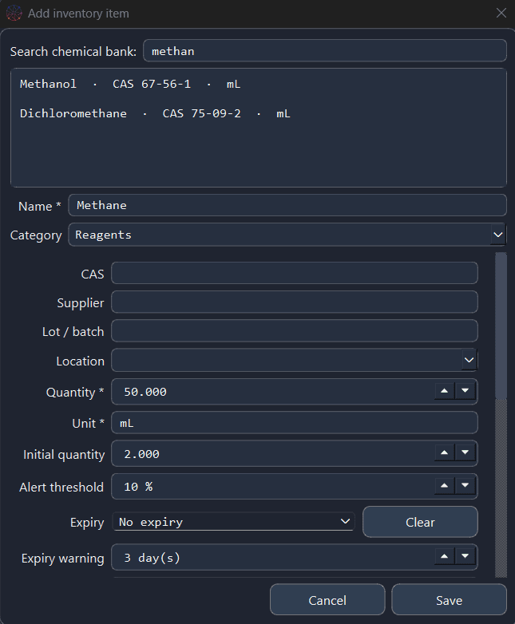
Task: Increase Expiry warning days
Action: 445,557
